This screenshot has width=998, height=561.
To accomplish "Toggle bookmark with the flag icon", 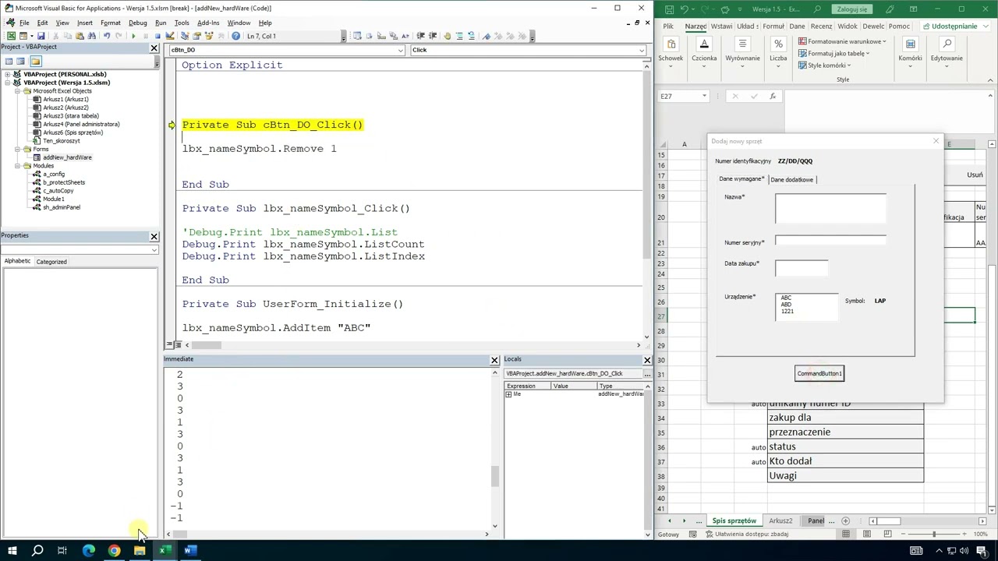I will click(487, 36).
